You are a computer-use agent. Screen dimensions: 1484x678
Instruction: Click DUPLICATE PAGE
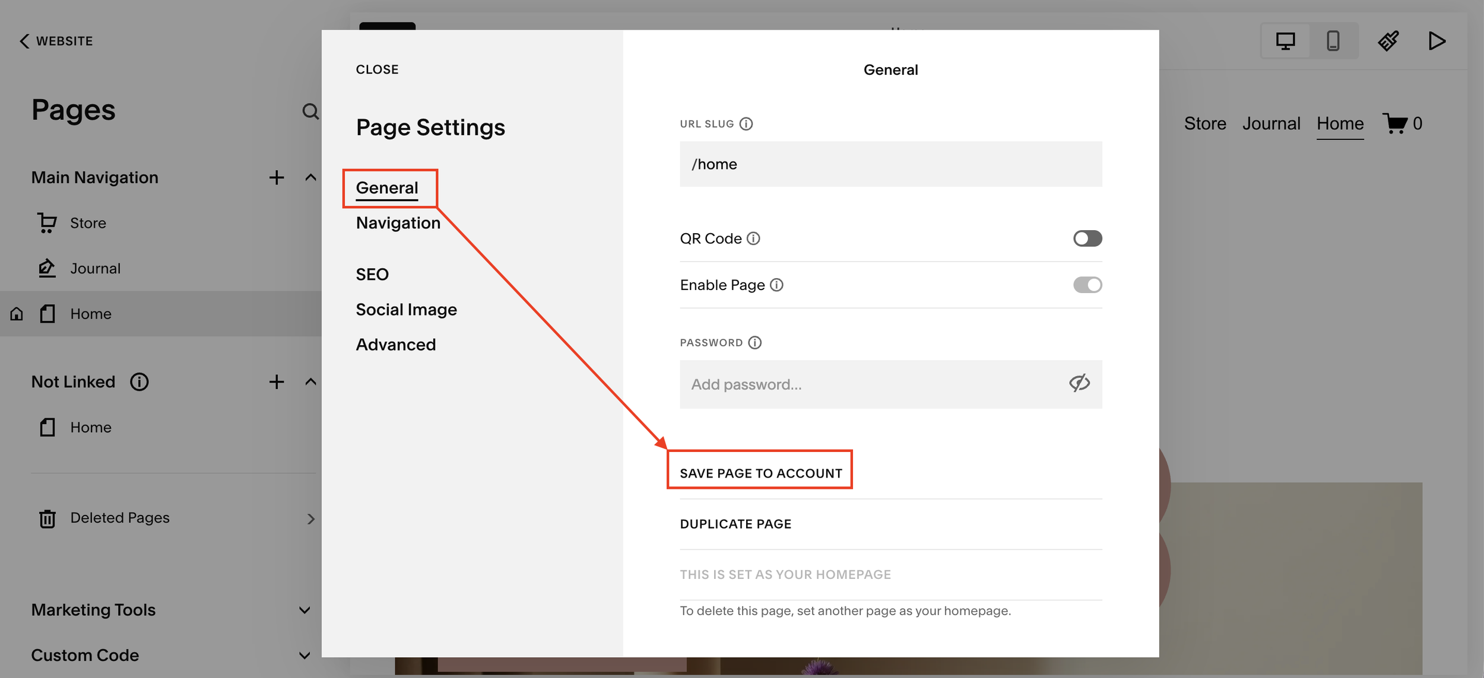coord(735,523)
